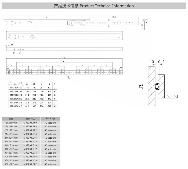Click the small rail profile end-view drawing

point(143,23)
